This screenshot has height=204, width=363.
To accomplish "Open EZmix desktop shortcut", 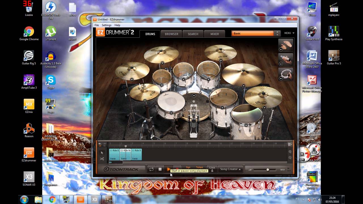I will click(29, 106).
